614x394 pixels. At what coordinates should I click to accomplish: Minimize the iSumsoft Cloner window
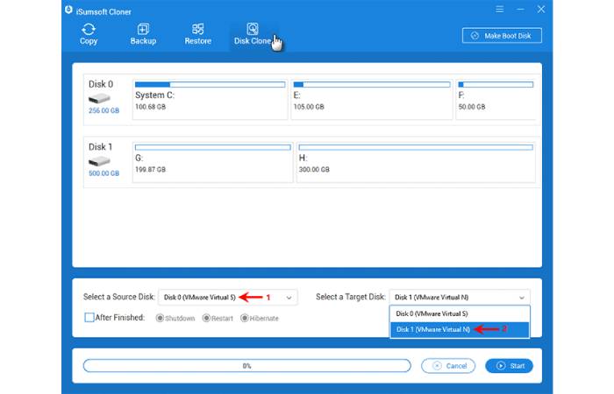[520, 9]
